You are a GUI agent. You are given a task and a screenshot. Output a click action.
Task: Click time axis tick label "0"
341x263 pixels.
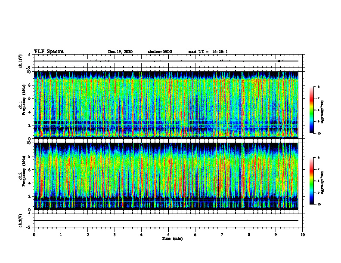pos(34,235)
